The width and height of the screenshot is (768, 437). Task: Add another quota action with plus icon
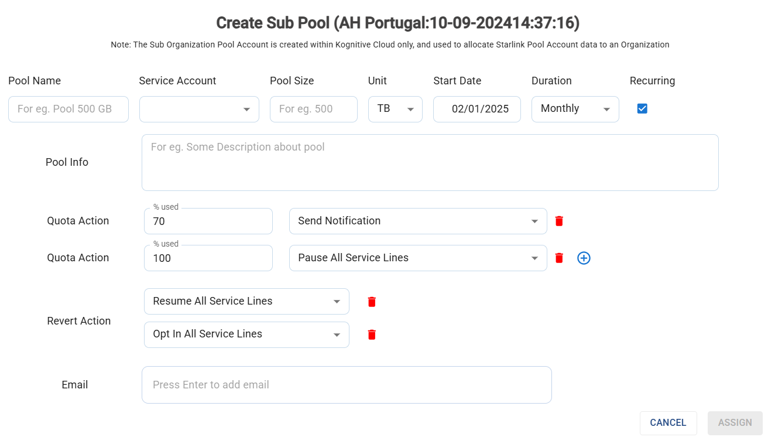(584, 258)
